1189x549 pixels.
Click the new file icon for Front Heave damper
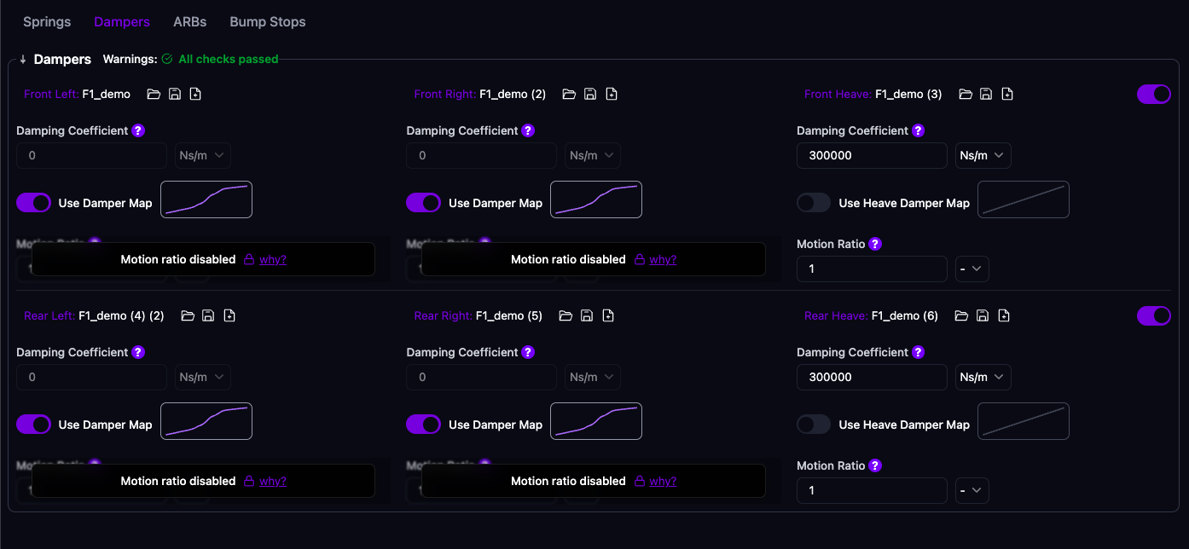[1007, 95]
